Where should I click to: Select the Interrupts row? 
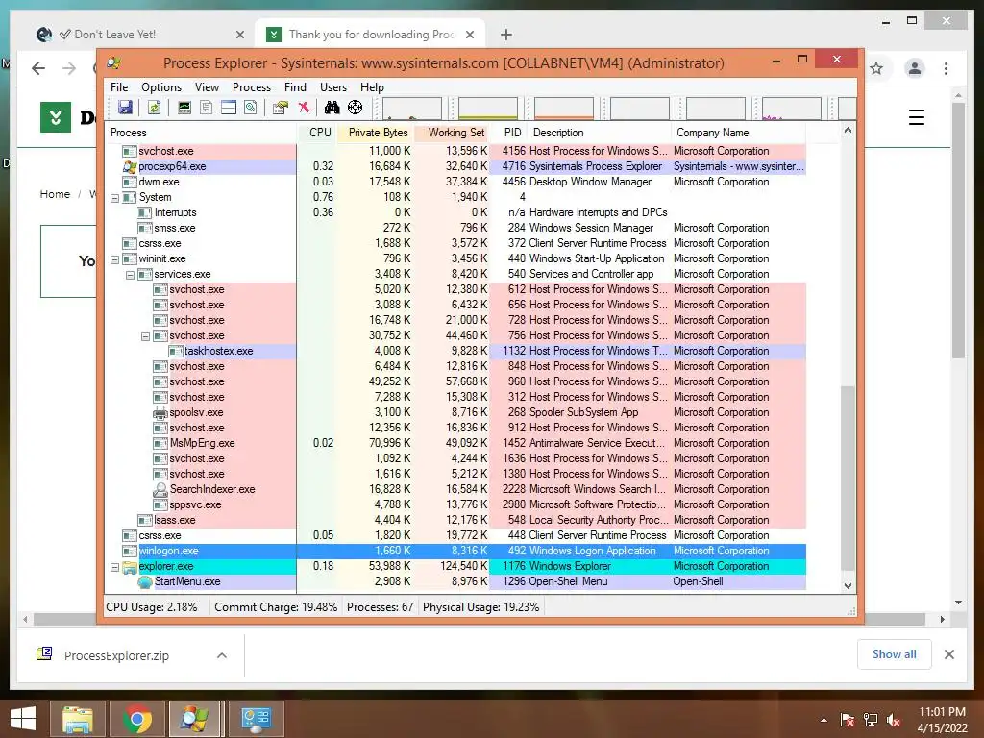click(x=455, y=212)
